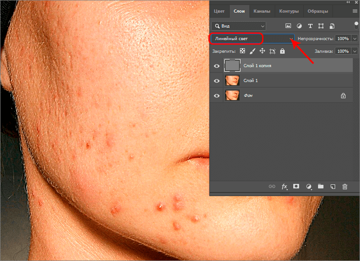Click the lock position move icon
This screenshot has height=261, width=360.
[262, 51]
